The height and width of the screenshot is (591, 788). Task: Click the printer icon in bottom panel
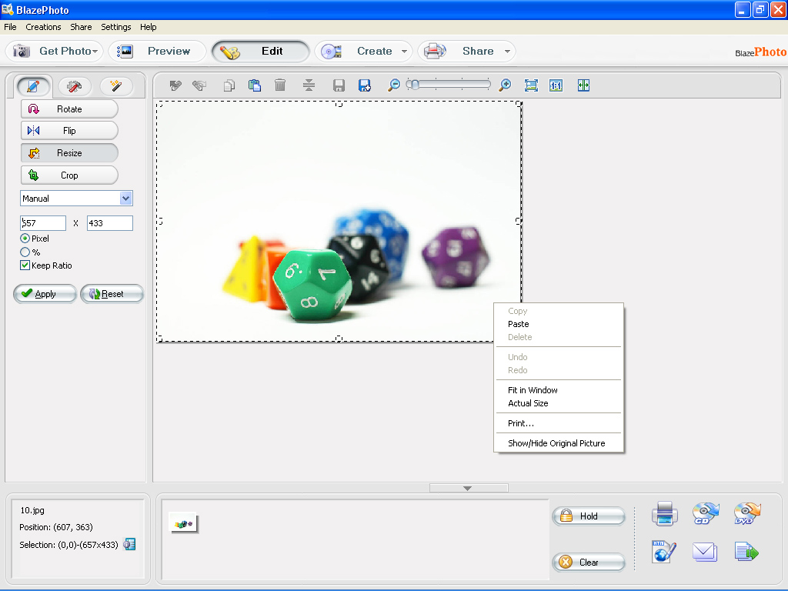click(664, 513)
